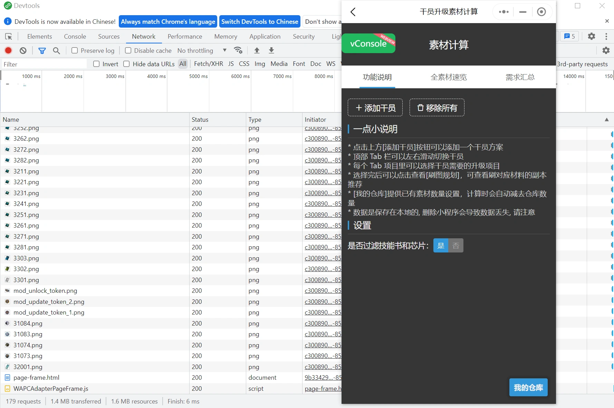Open the DevTools three-dot more menu
The image size is (614, 408).
pyautogui.click(x=606, y=37)
